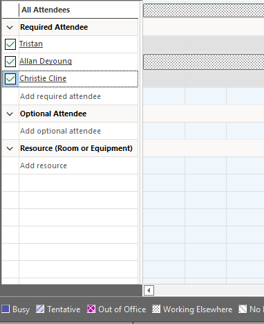Viewport: 264px width, 324px height.
Task: Toggle Christie Cline's attendee checkbox
Action: (10, 79)
